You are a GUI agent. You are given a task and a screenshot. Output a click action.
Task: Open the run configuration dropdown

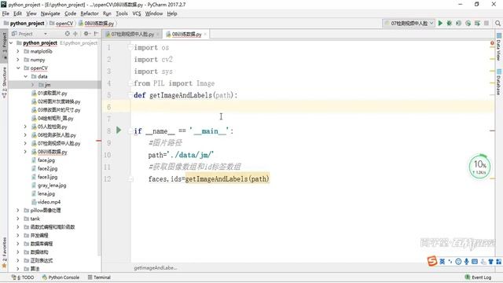pyautogui.click(x=408, y=23)
